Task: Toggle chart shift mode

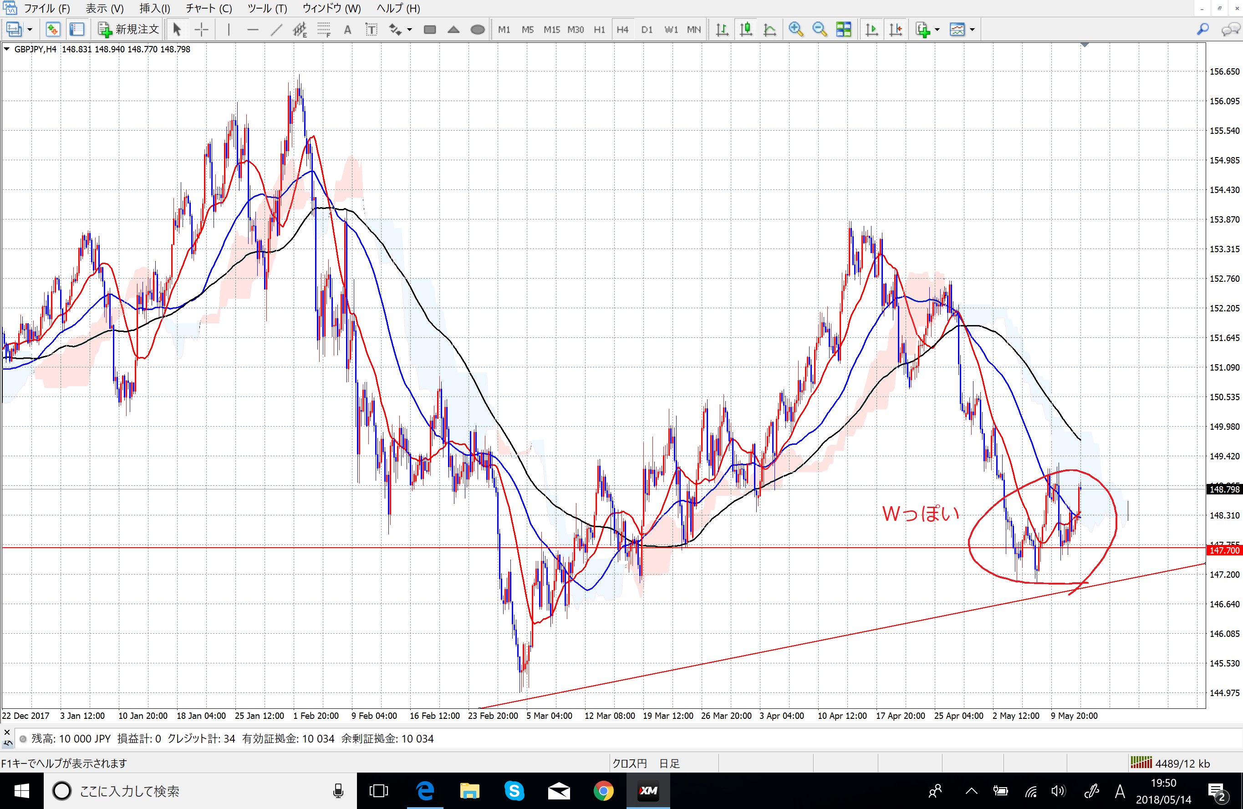Action: [896, 30]
